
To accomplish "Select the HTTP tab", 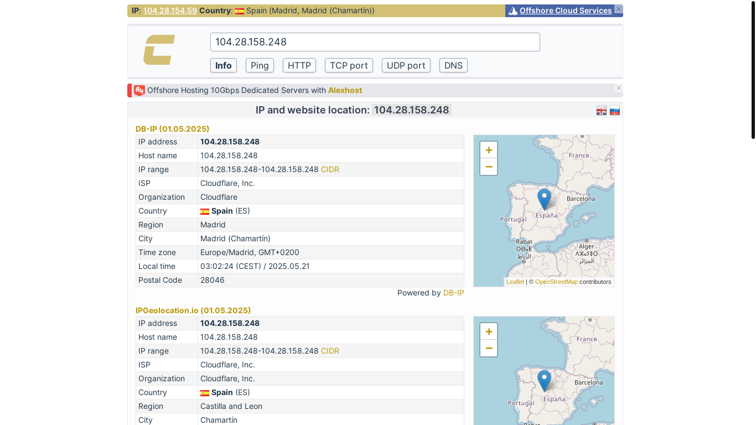I will coord(299,65).
